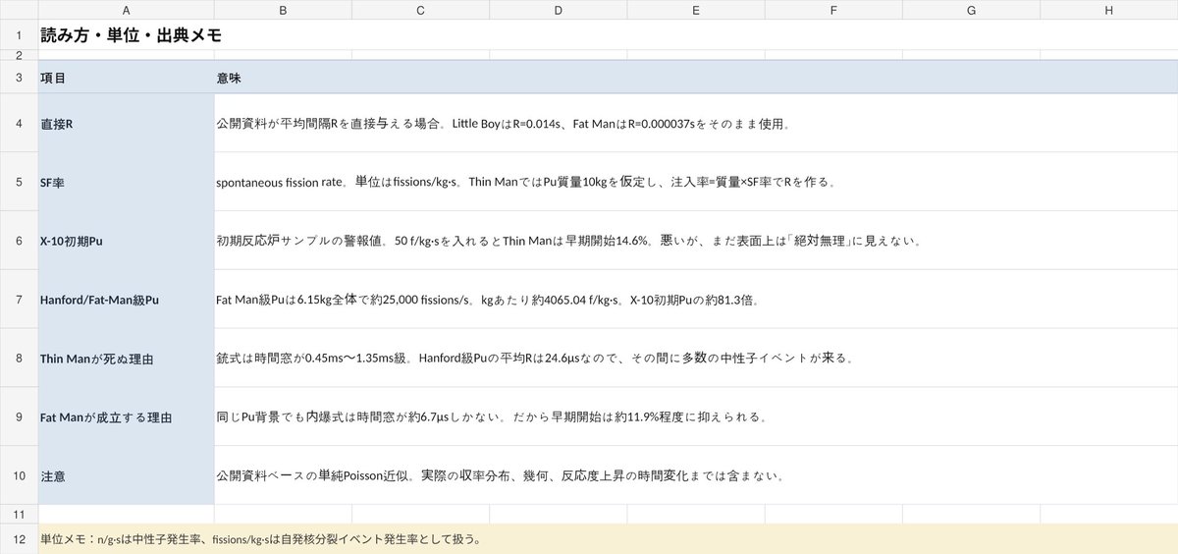Image resolution: width=1178 pixels, height=554 pixels.
Task: Select the Hanford/Fat-Man級Pu cell
Action: pyautogui.click(x=126, y=300)
